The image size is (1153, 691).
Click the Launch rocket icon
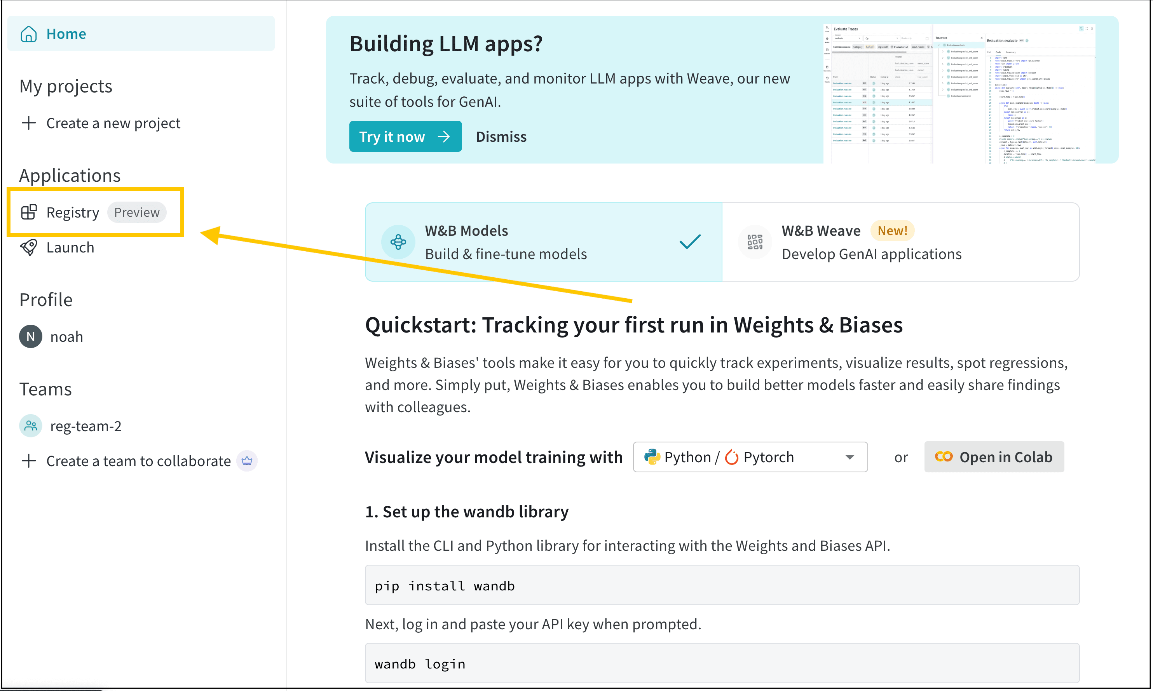pyautogui.click(x=29, y=247)
